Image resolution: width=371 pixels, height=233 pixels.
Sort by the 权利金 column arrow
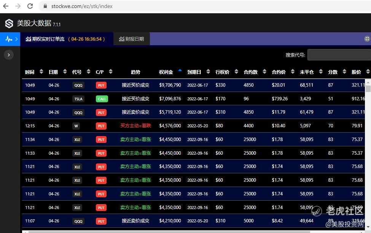[180, 70]
